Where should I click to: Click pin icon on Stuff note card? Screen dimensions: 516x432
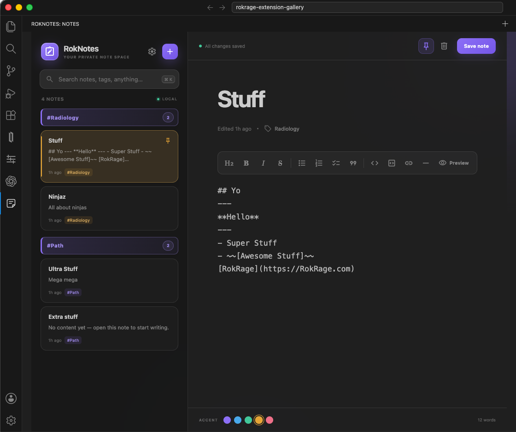click(x=168, y=141)
